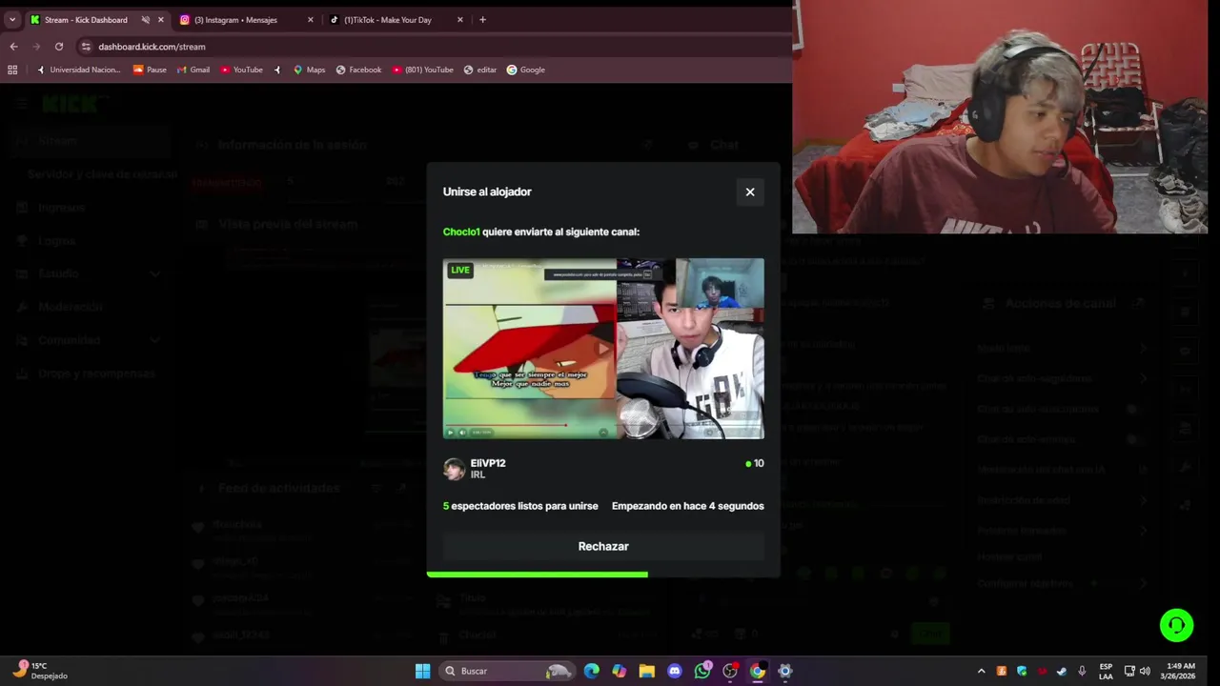
Task: Open the Chrome apps grid shortcut
Action: [12, 70]
